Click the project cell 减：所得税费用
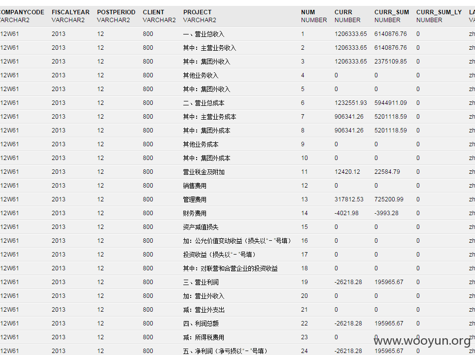 204,337
